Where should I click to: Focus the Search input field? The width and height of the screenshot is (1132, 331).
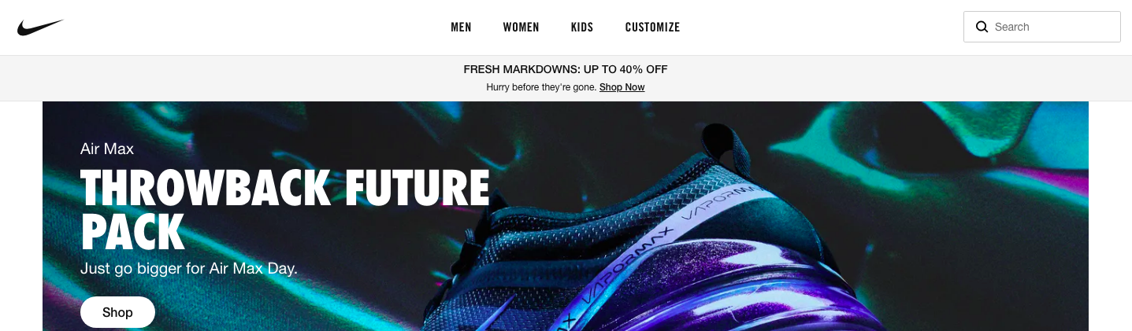coord(1041,27)
